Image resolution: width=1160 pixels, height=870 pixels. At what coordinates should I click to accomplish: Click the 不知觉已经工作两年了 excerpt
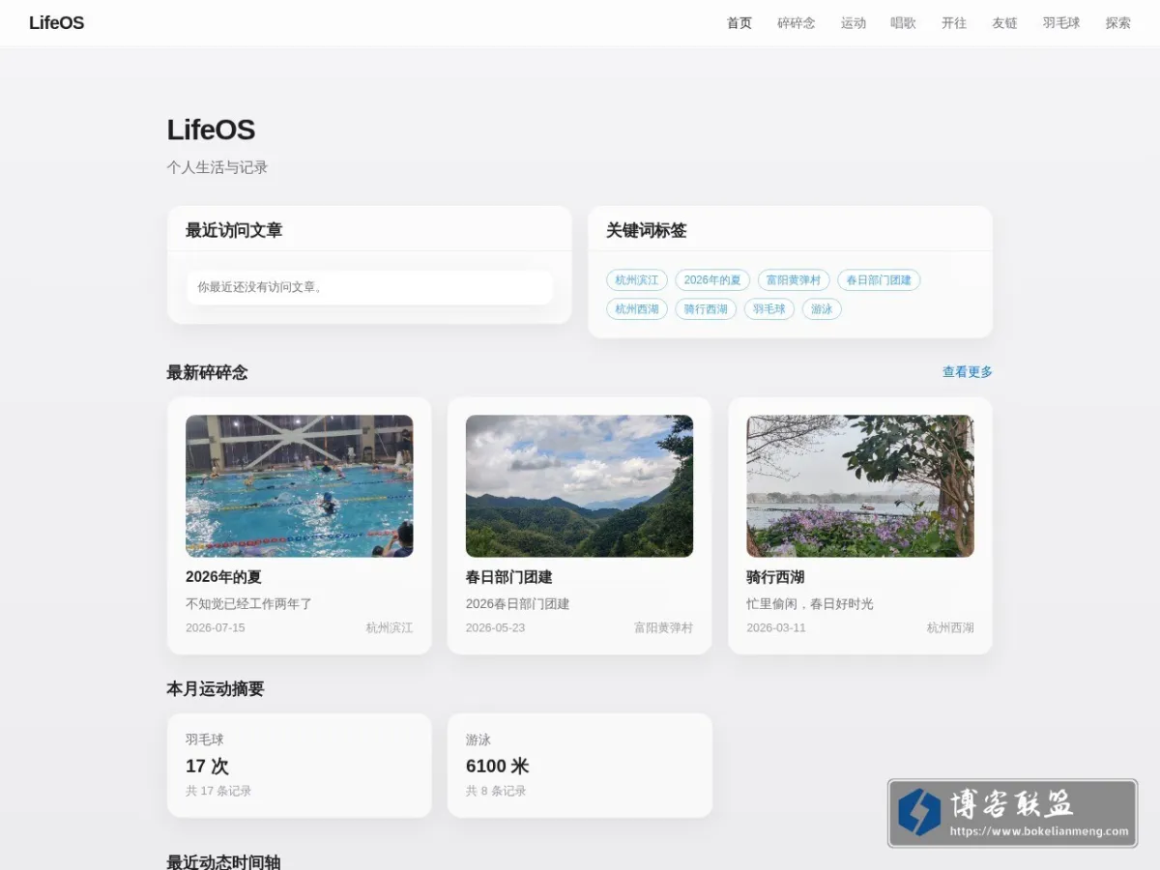(248, 604)
